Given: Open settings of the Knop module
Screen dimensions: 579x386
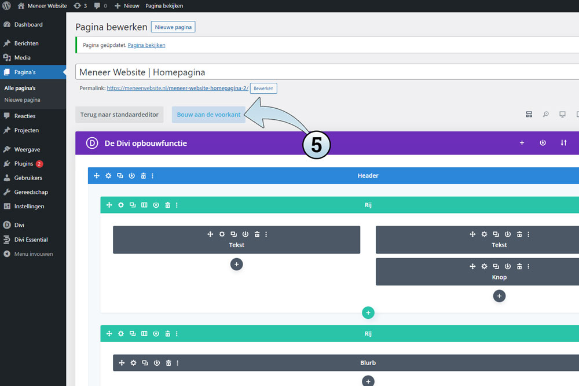Looking at the screenshot, I should (x=484, y=266).
